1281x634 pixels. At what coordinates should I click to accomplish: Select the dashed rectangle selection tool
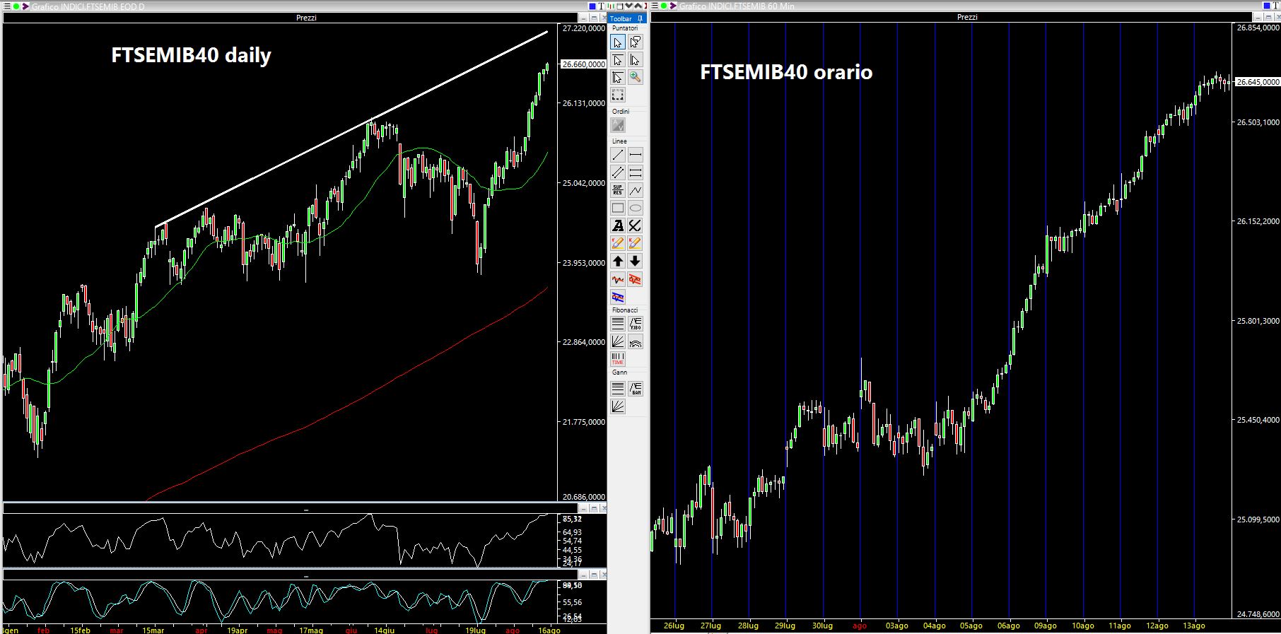(618, 95)
